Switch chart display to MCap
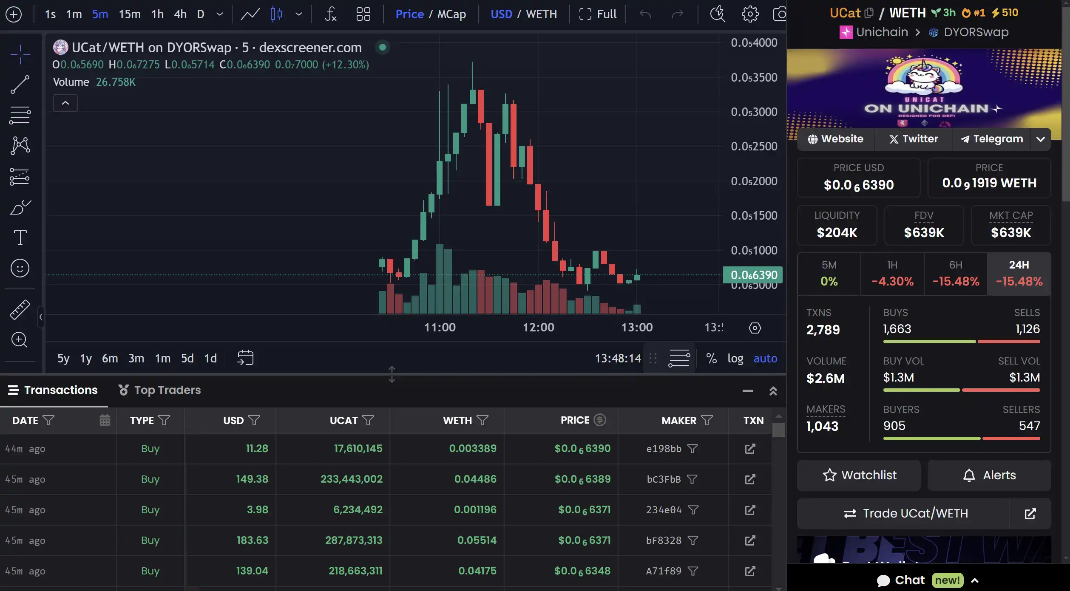1070x591 pixels. [452, 14]
